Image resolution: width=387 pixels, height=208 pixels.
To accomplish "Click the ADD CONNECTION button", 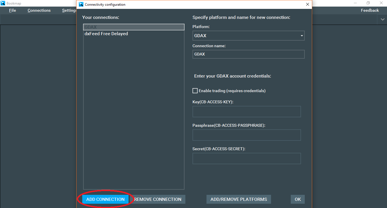I will click(105, 199).
